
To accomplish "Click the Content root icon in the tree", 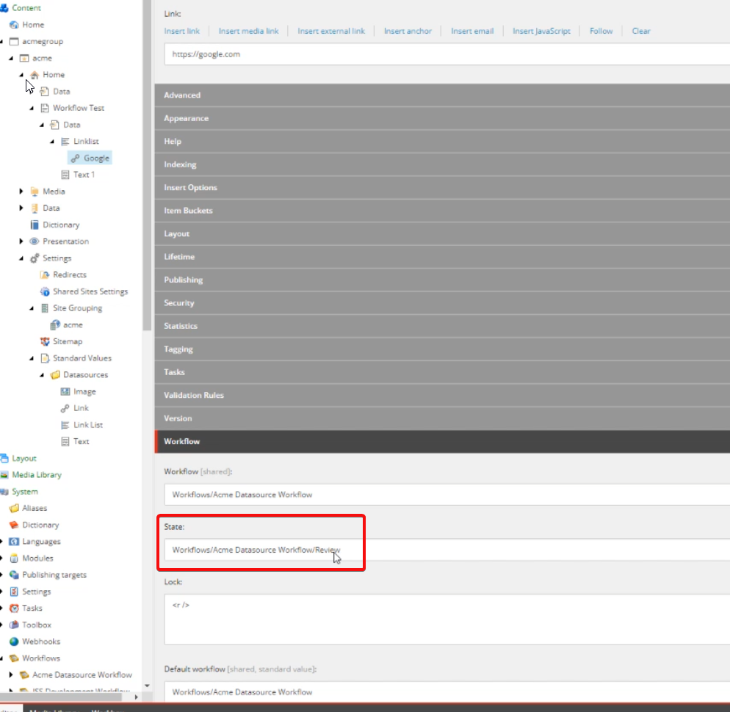I will point(4,8).
